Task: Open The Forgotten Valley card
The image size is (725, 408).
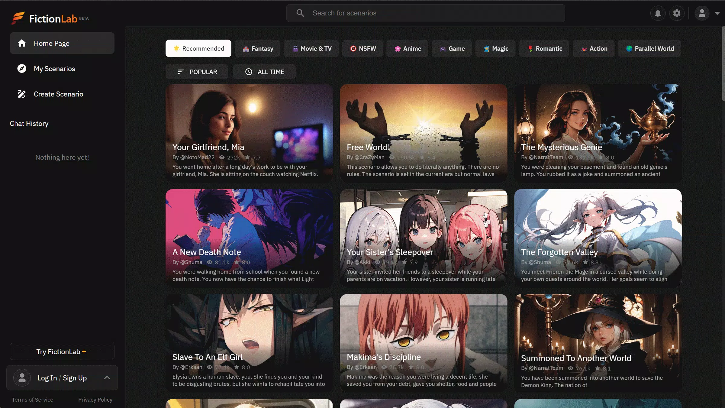Action: click(598, 238)
